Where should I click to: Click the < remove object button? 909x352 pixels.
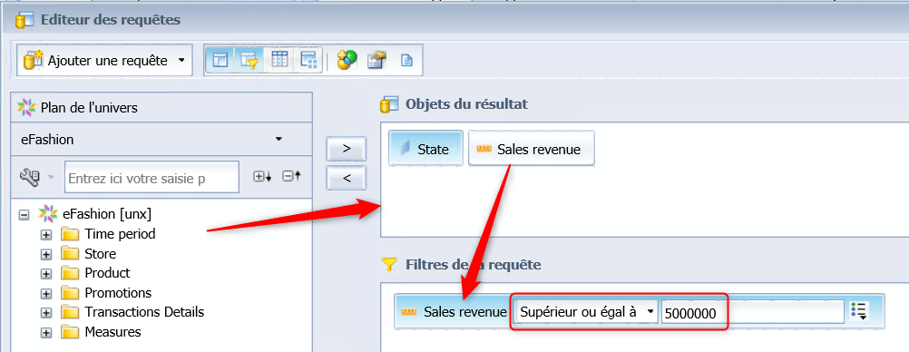click(x=347, y=178)
